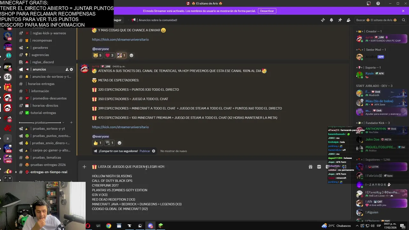Open gift box server with 14 badge
409x230 pixels.
click(8, 88)
